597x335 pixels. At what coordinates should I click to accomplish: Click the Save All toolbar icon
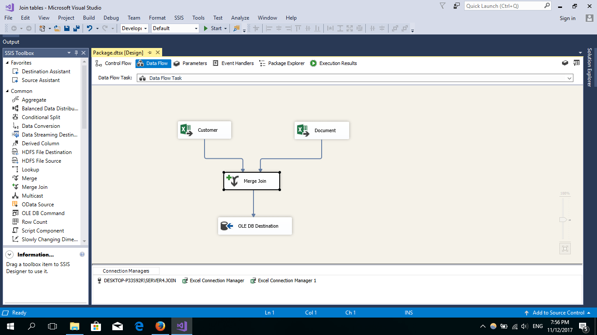coord(76,28)
